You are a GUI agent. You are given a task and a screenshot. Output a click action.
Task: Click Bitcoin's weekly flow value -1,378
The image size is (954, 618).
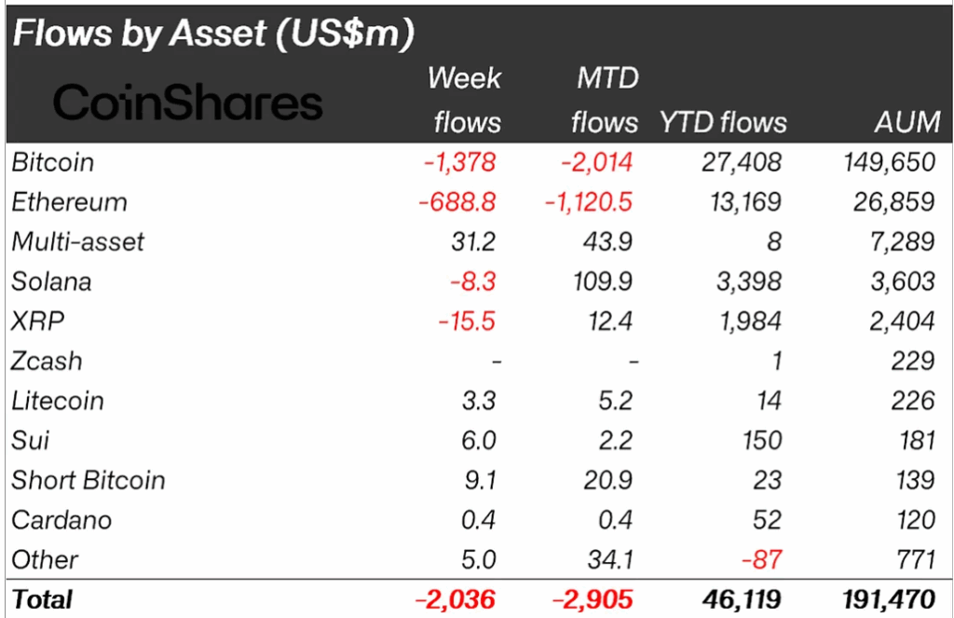[458, 162]
